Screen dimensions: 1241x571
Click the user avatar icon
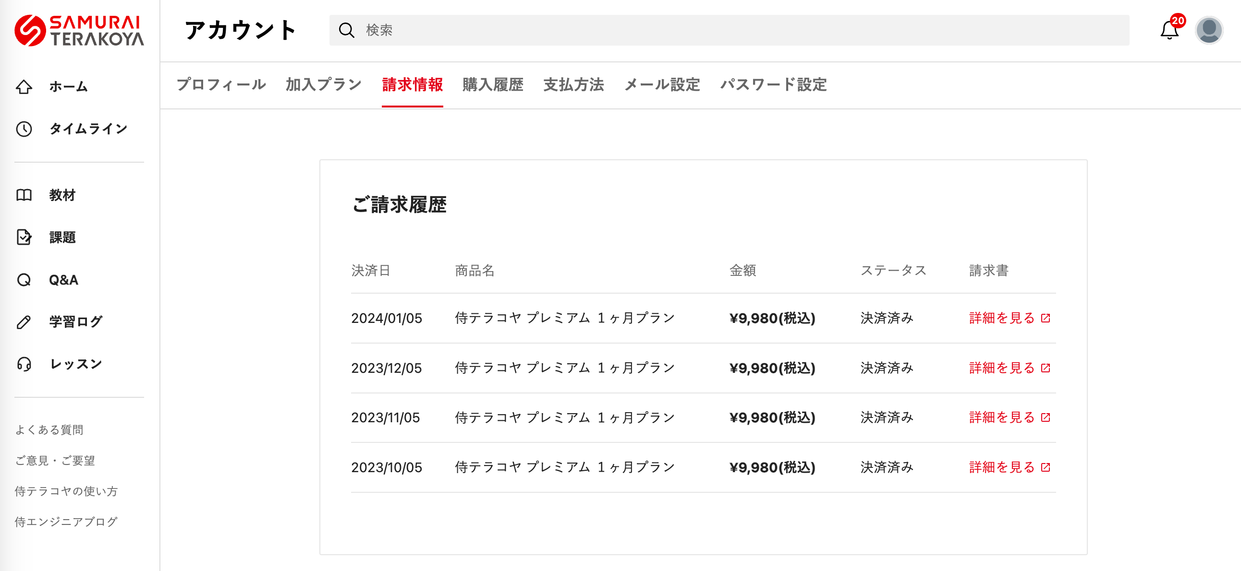pyautogui.click(x=1208, y=30)
